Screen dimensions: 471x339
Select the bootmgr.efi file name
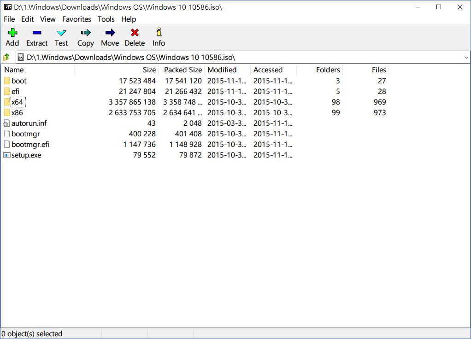coord(30,145)
